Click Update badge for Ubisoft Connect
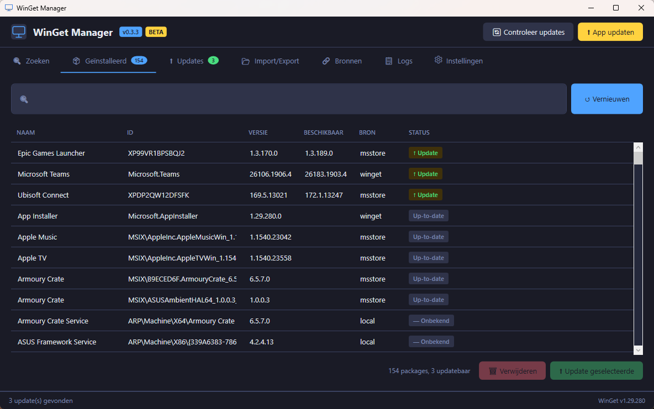Image resolution: width=654 pixels, height=409 pixels. point(425,195)
